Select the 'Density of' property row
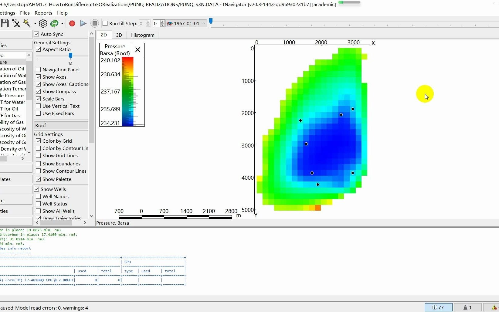Screen dimensions: 499x312 click(13, 149)
